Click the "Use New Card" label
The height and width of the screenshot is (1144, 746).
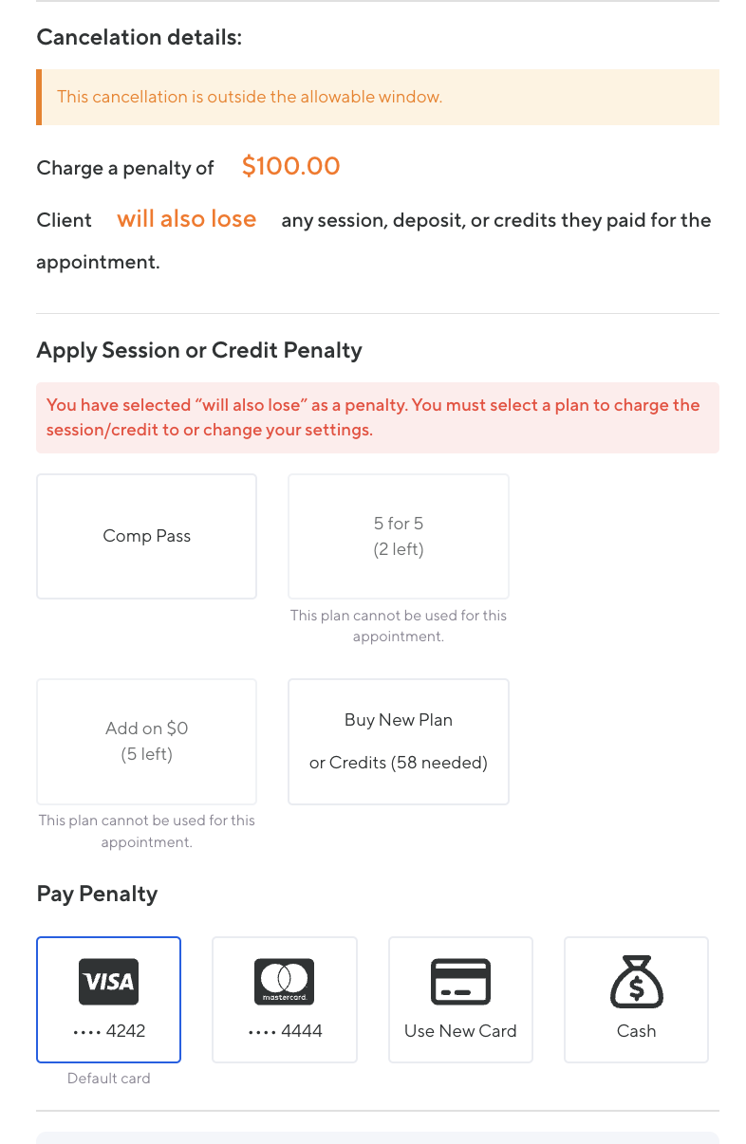pyautogui.click(x=460, y=1031)
